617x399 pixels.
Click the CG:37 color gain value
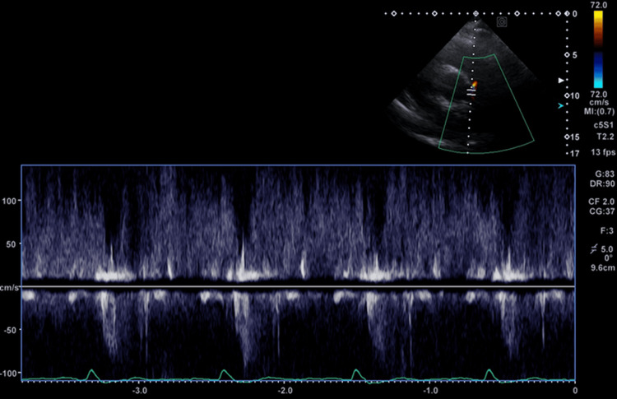(601, 211)
